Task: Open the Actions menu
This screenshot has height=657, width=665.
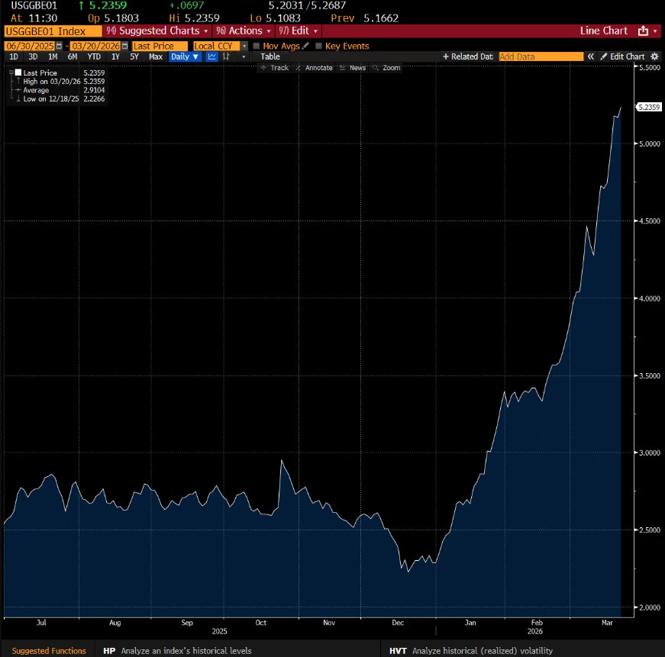Action: coord(244,31)
